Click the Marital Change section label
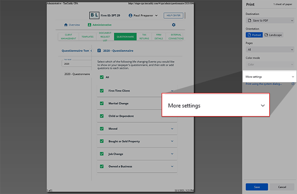The width and height of the screenshot is (297, 194). (x=118, y=103)
